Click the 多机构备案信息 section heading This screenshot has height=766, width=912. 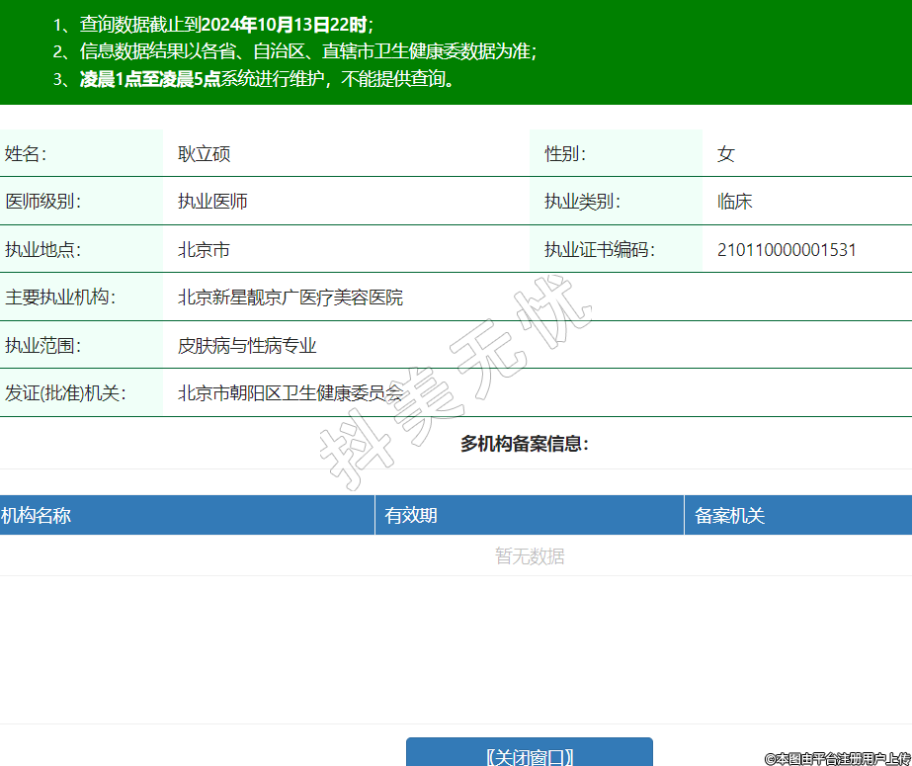(525, 445)
